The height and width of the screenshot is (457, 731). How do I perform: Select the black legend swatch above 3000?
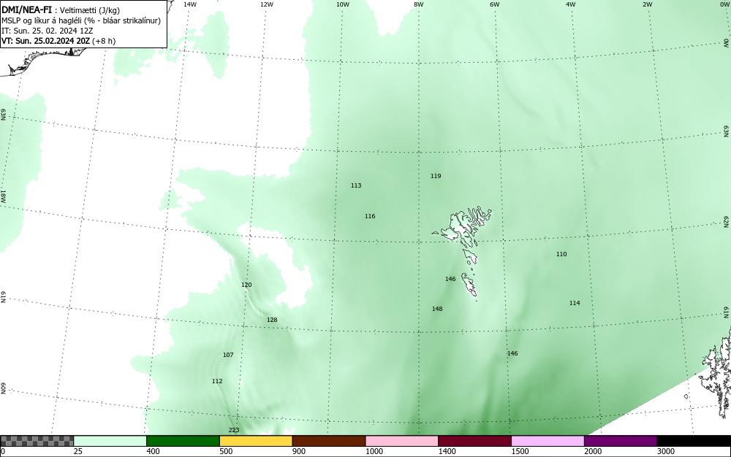(x=694, y=441)
